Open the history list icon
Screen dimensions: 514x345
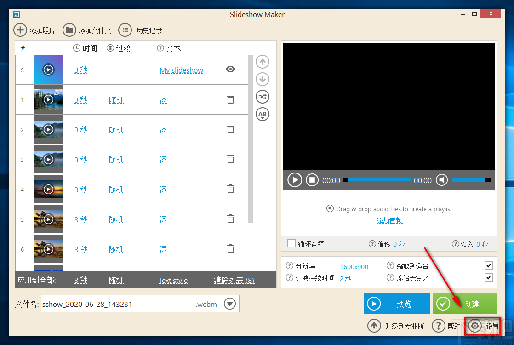point(125,30)
